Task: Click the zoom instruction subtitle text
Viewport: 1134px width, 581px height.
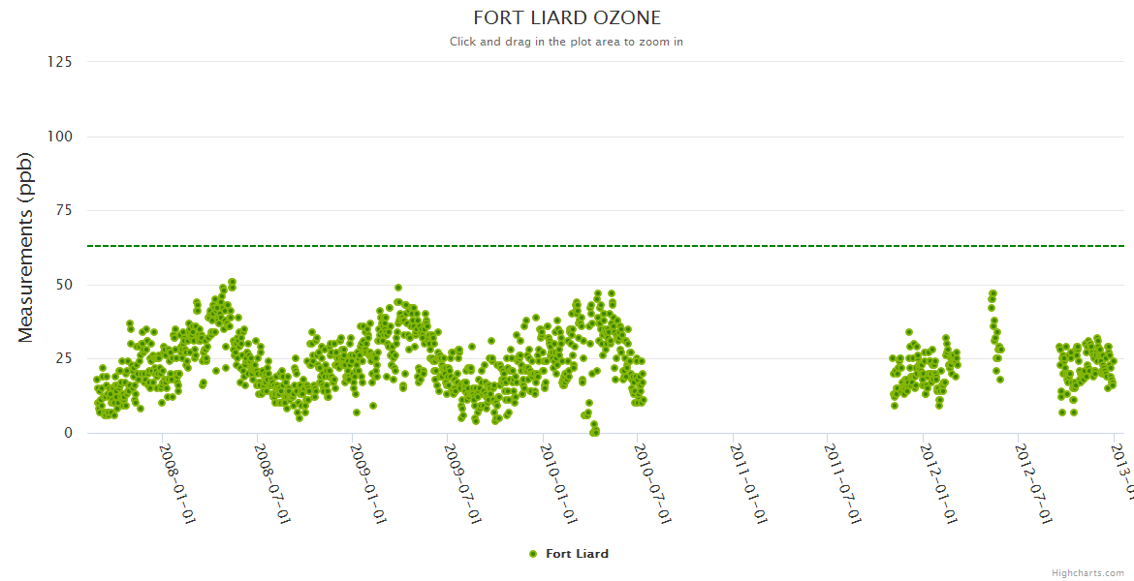Action: 567,42
